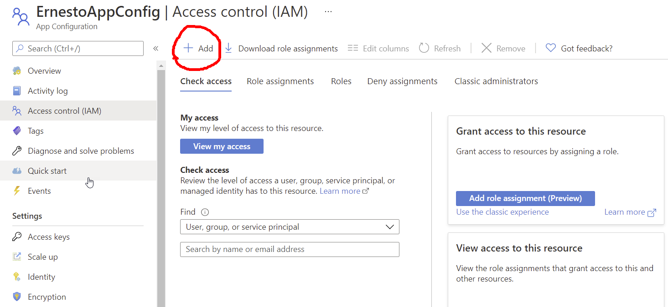Open the Find type dropdown

pyautogui.click(x=290, y=227)
